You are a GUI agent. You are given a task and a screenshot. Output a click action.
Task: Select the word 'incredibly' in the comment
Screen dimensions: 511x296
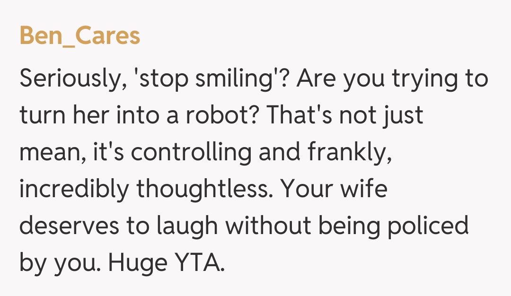(74, 189)
